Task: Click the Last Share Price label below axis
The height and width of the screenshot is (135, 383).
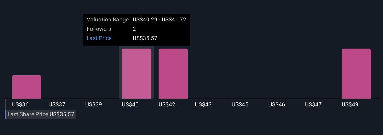Action: click(x=28, y=114)
